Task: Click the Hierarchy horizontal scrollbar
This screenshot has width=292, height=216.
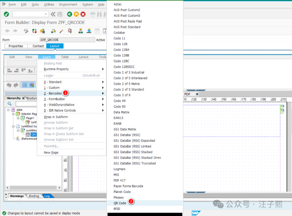Action: 33,188
